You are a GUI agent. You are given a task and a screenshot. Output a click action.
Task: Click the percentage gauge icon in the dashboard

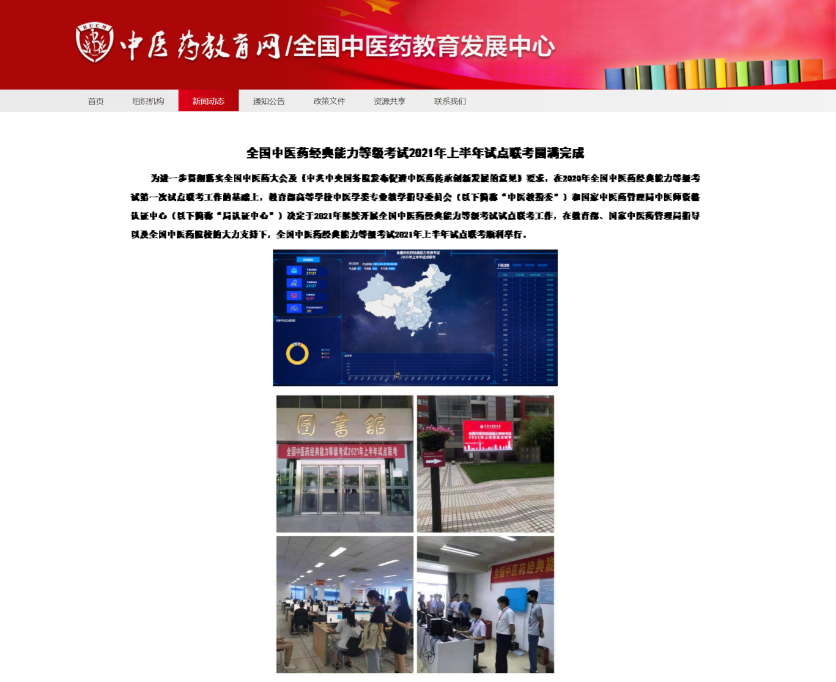[x=294, y=309]
